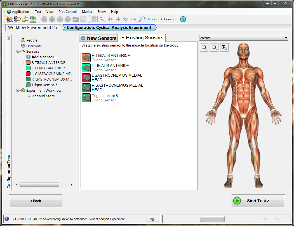Collapse the Configuration Tree panel with chevron
Image resolution: width=294 pixels, height=226 pixels.
pyautogui.click(x=9, y=38)
